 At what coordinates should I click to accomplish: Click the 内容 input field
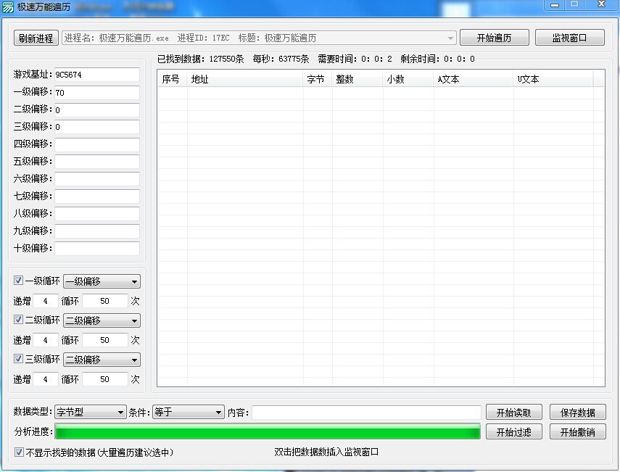pos(366,413)
